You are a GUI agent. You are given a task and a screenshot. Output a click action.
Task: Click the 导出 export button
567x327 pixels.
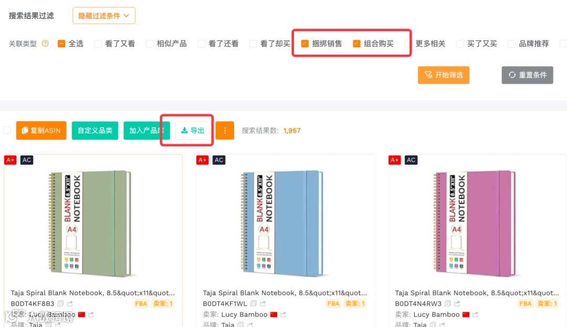[193, 130]
